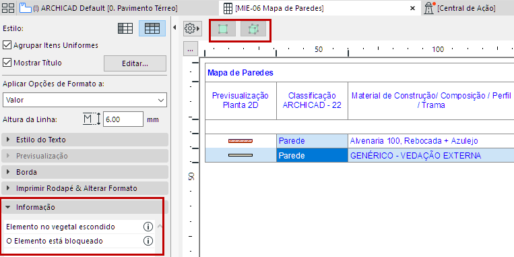Click the Editar... button
The image size is (514, 257).
(x=135, y=63)
